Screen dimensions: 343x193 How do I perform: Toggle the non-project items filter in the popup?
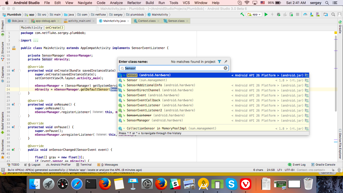pos(219,62)
